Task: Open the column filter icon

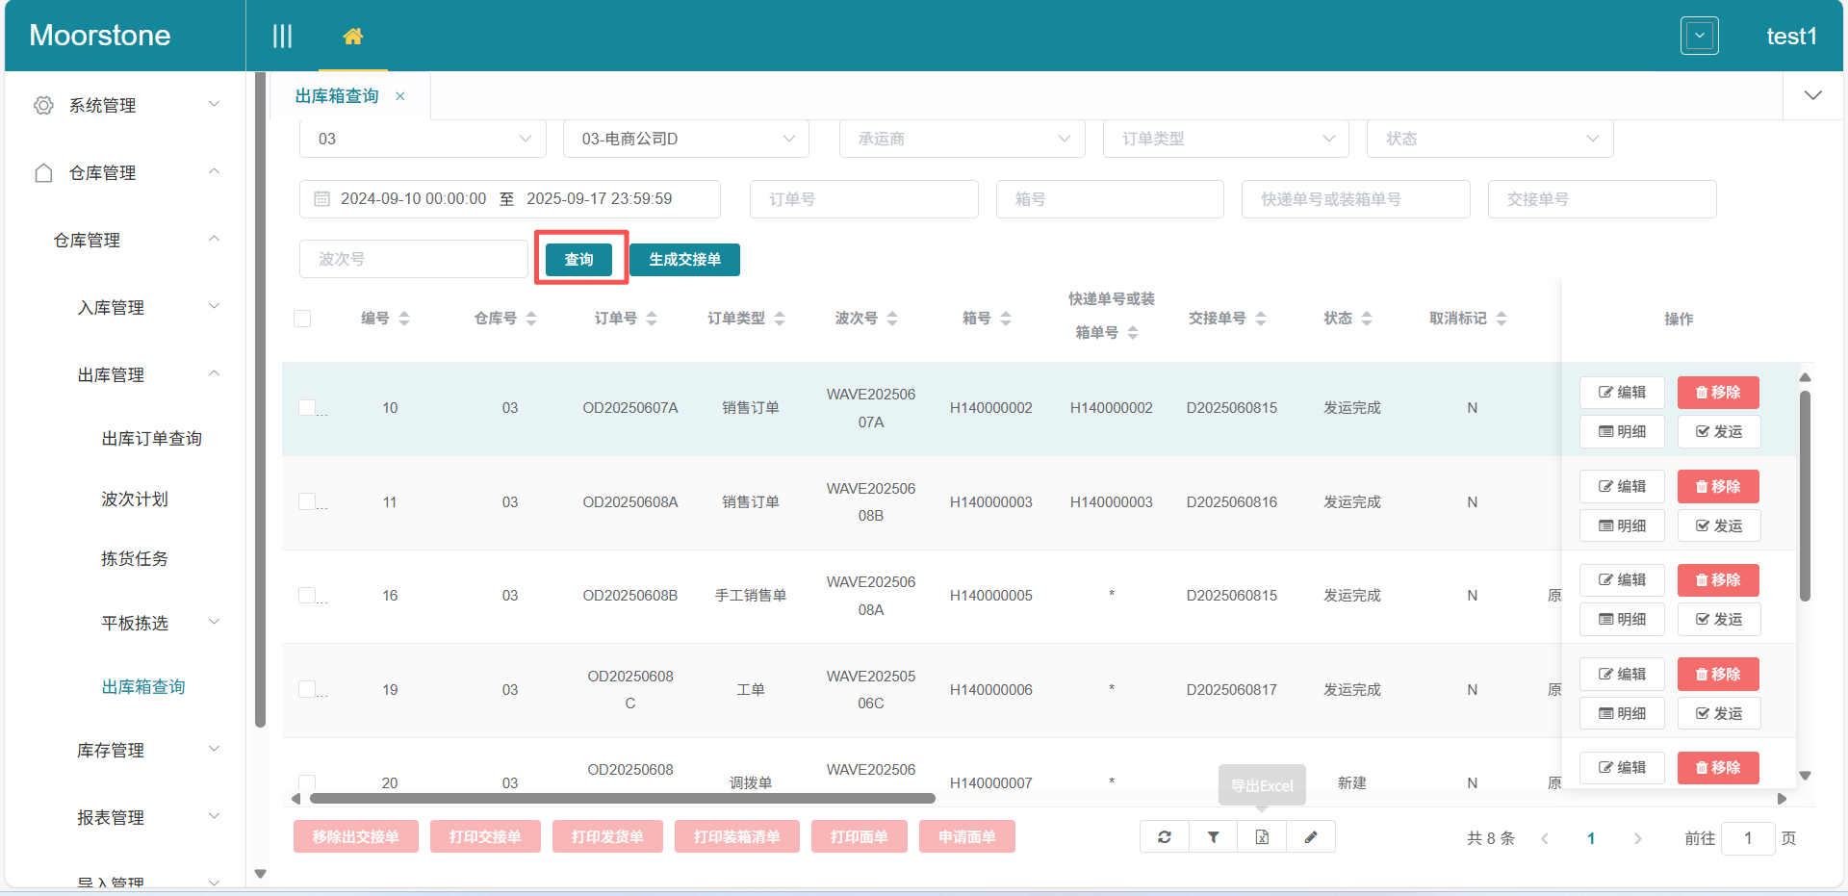Action: [1213, 836]
